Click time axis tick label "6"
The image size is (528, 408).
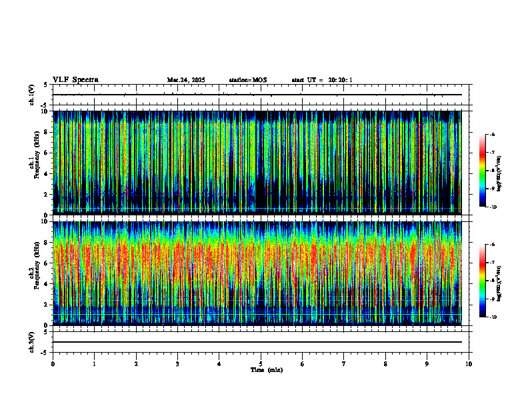click(303, 364)
